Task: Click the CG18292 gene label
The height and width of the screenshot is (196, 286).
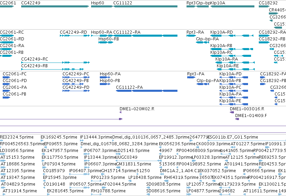Action: (268, 3)
